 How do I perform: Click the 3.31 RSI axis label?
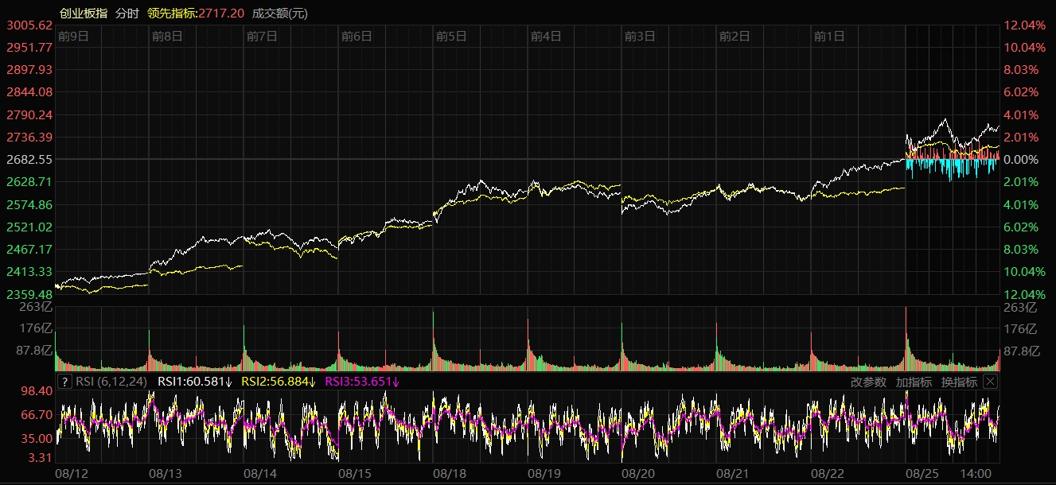pos(41,457)
